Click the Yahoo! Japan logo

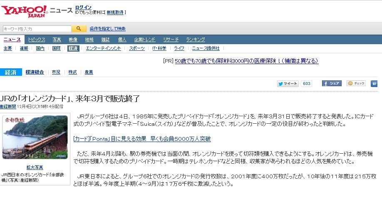(x=25, y=11)
